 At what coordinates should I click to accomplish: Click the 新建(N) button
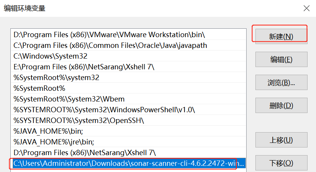coord(281,36)
